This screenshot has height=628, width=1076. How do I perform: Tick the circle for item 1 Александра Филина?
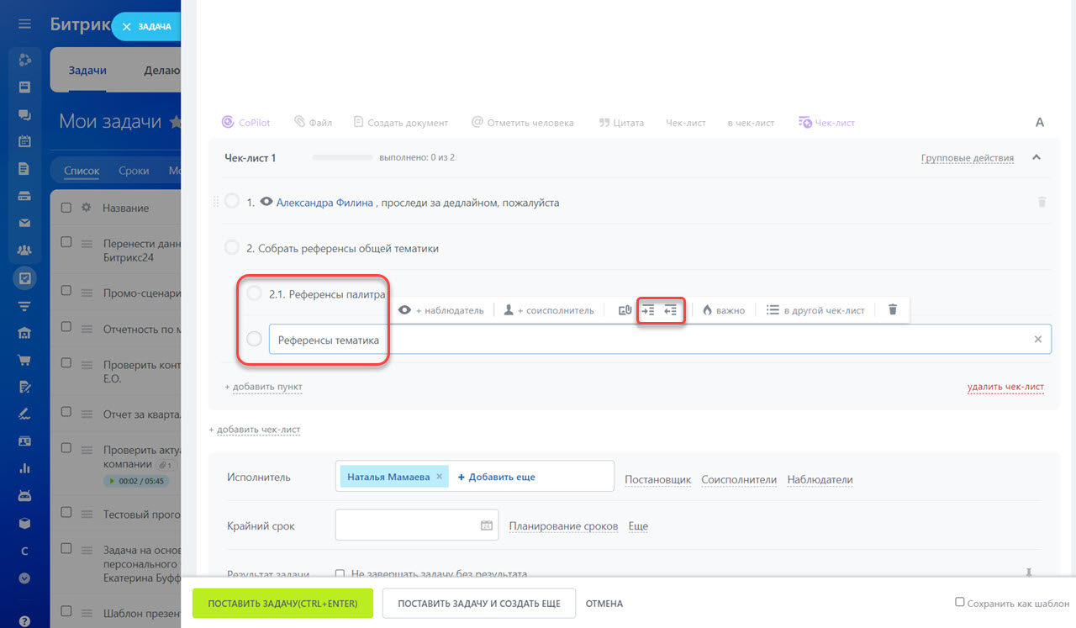(x=232, y=202)
